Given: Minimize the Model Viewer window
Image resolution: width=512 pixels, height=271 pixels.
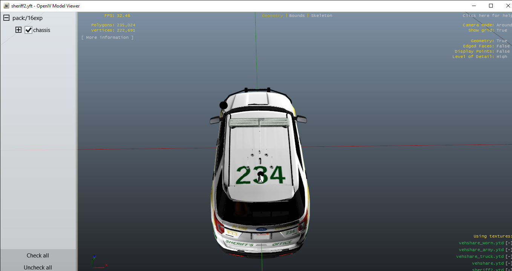Looking at the screenshot, I should (x=473, y=6).
